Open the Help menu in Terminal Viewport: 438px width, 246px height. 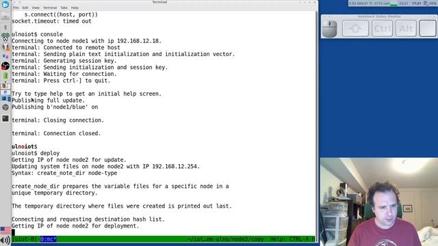pos(75,8)
